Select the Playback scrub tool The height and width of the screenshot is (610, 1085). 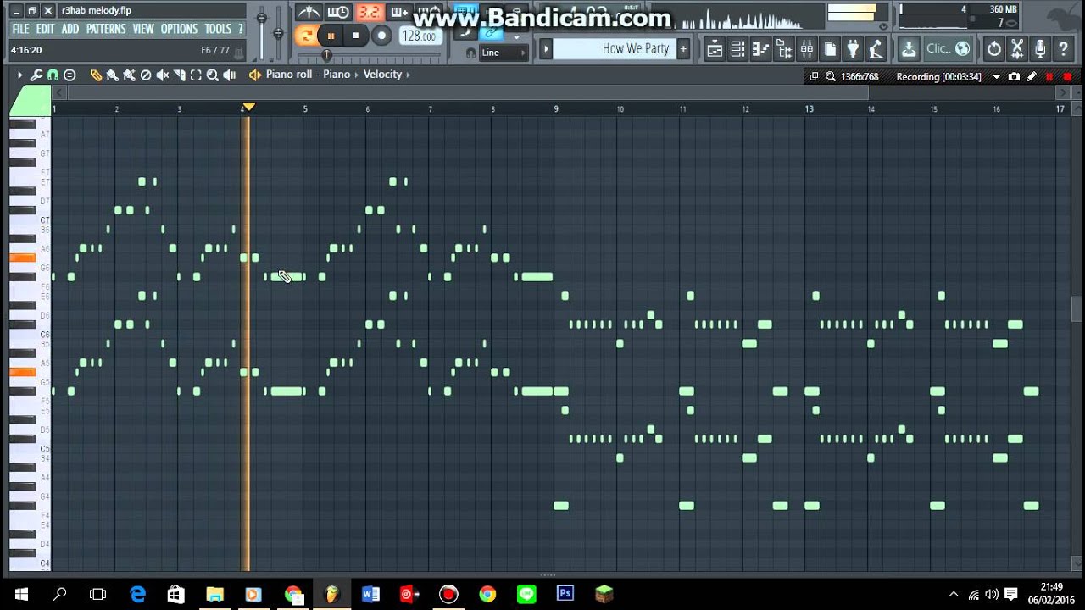click(x=229, y=75)
